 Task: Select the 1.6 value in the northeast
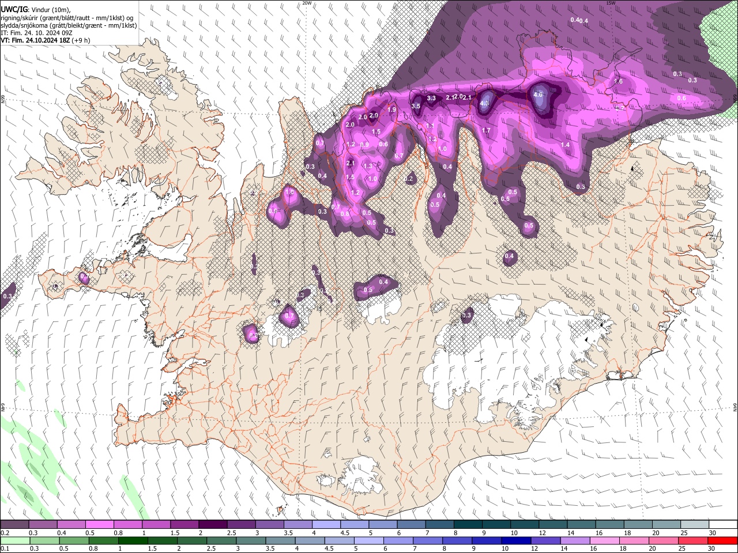[619, 82]
